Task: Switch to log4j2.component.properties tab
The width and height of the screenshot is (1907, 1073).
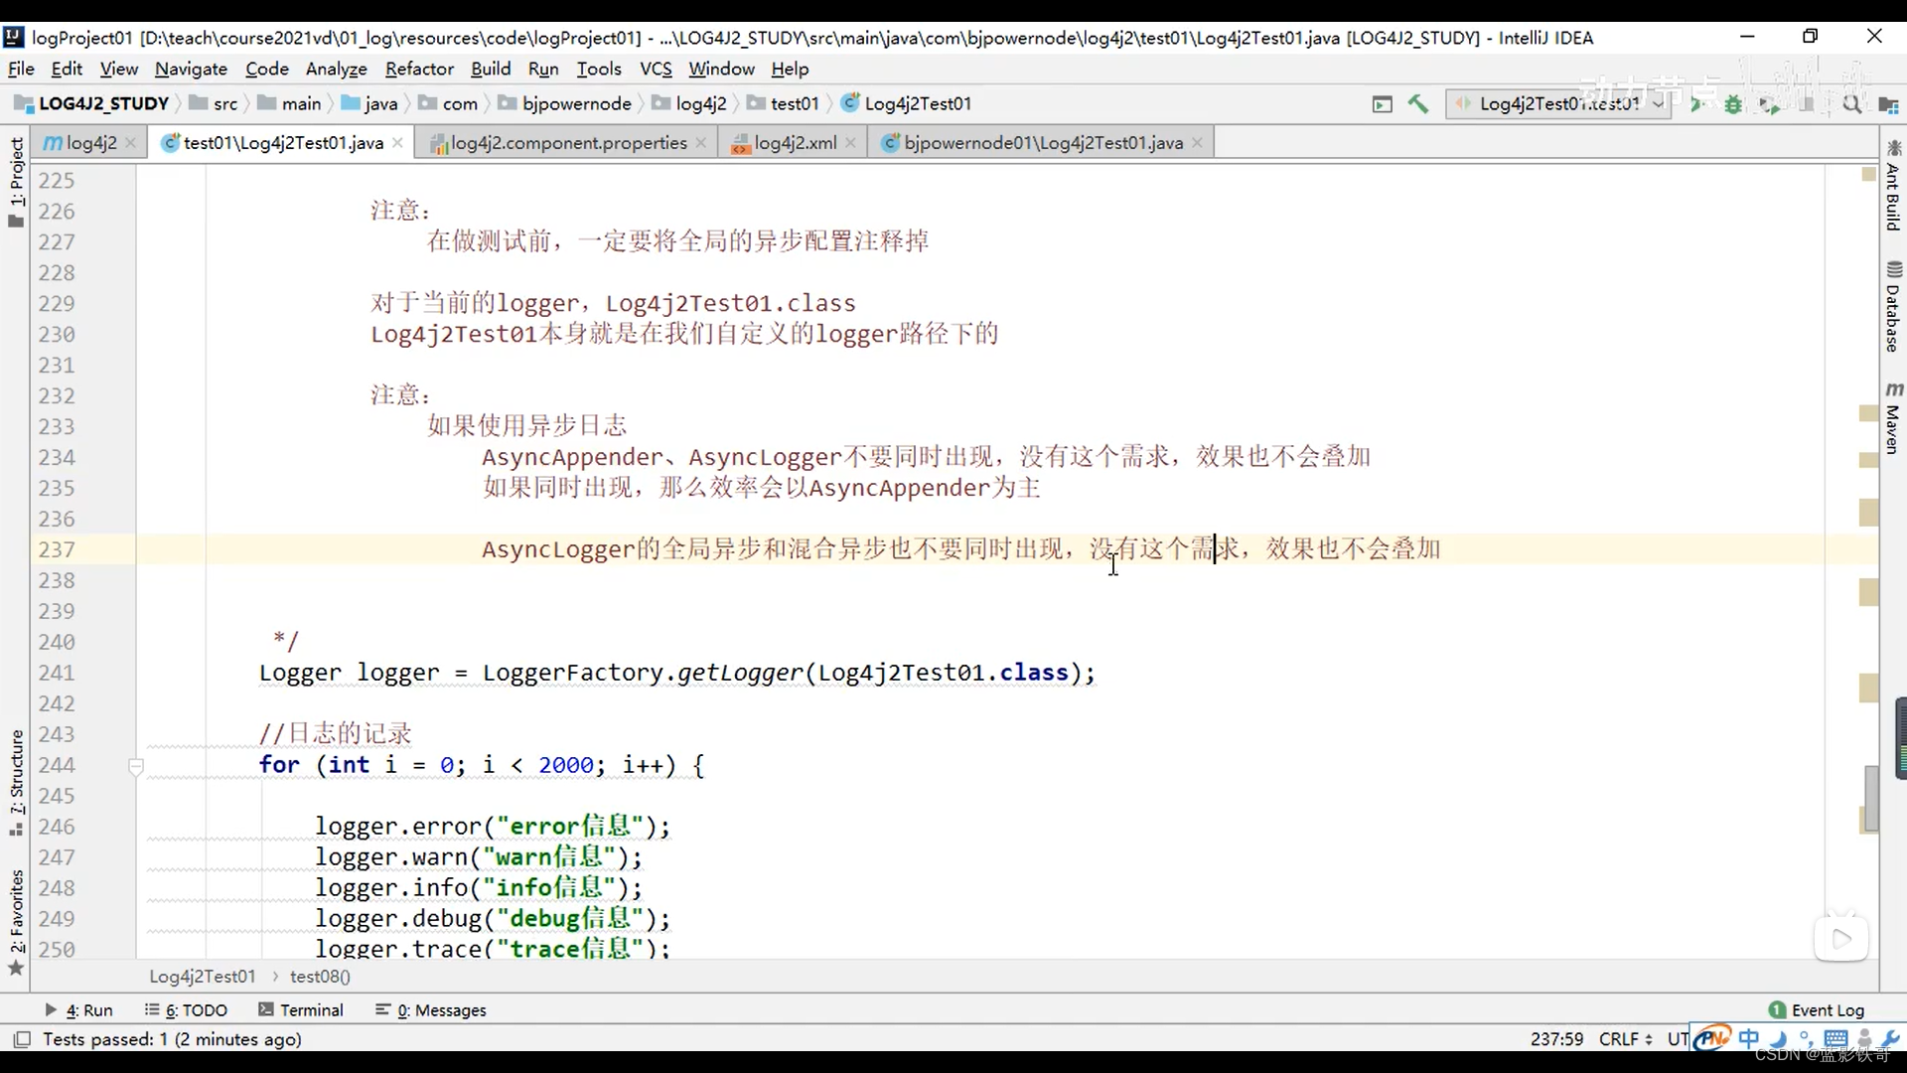Action: tap(568, 142)
